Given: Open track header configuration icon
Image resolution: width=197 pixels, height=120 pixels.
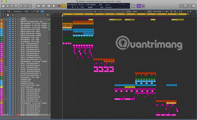Looking at the screenshot, I should (48, 15).
